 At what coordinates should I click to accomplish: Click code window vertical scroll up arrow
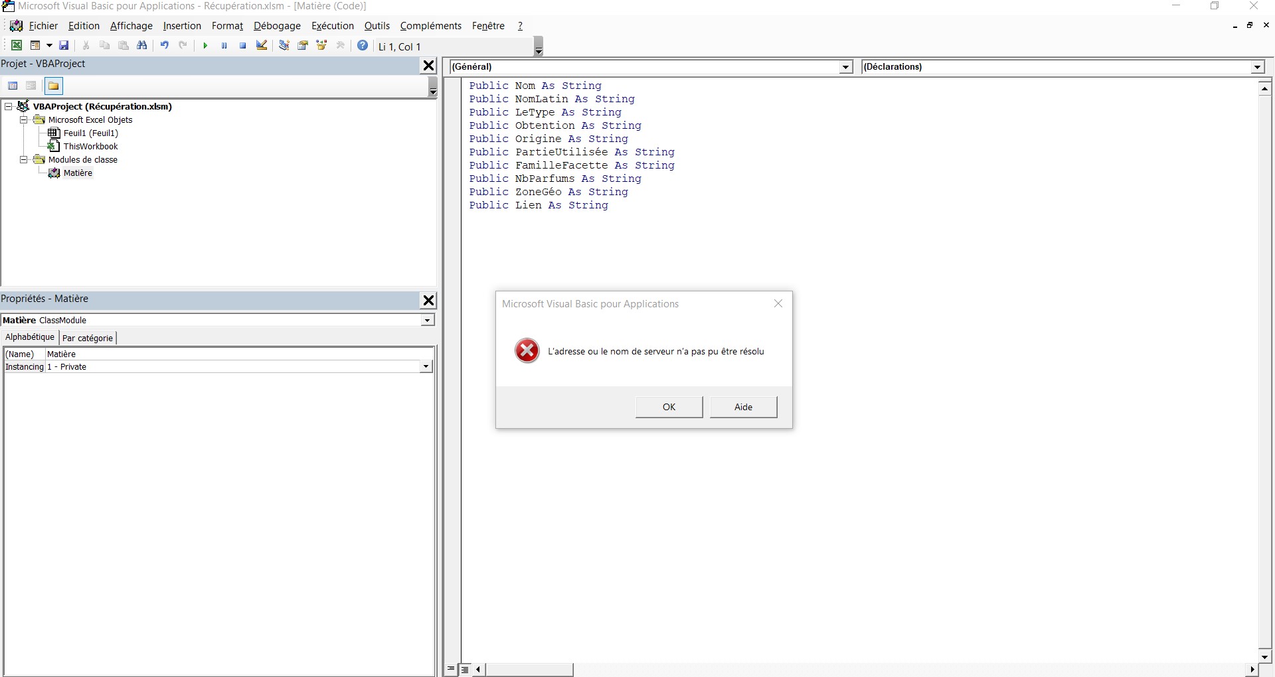point(1264,88)
